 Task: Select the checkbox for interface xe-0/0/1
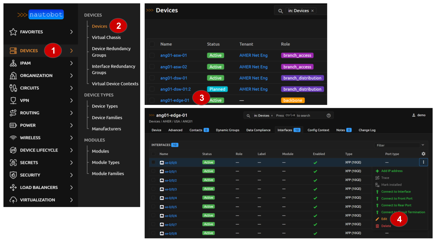click(x=153, y=171)
